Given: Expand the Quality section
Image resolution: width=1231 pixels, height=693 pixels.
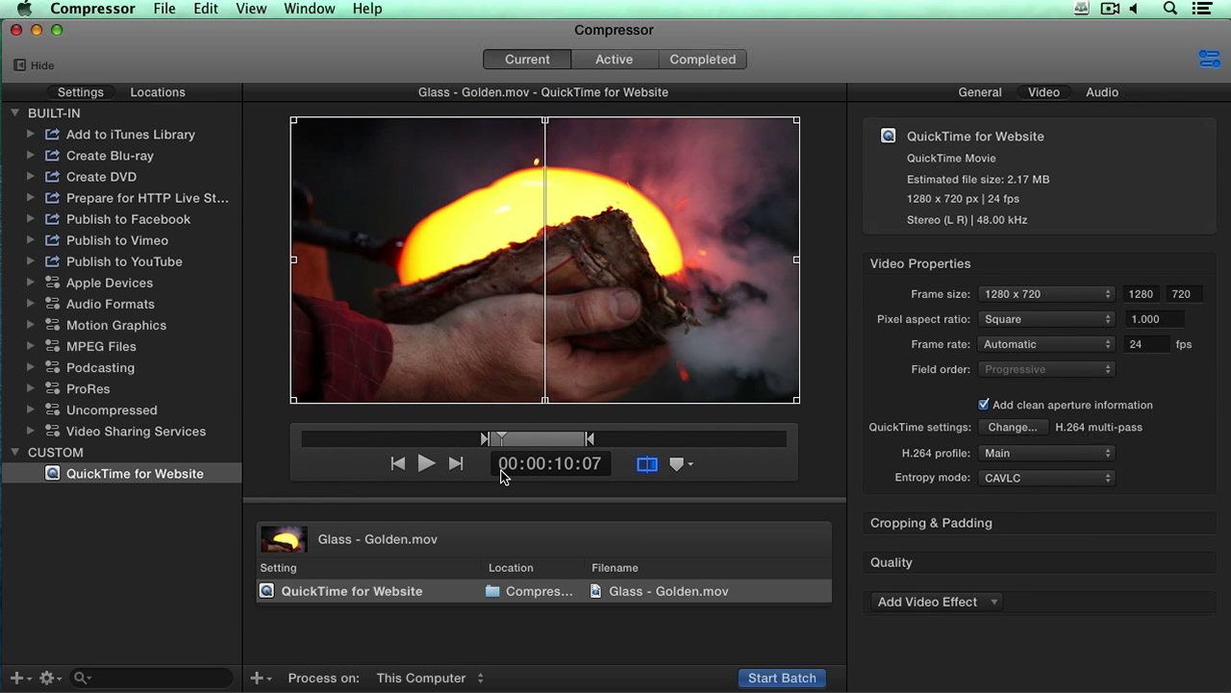Looking at the screenshot, I should [x=892, y=562].
